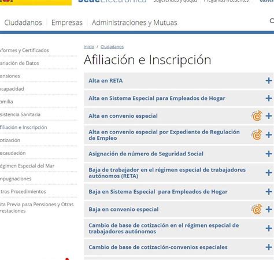274x260 pixels.
Task: Expand the Alta en RETA plus icon
Action: (269, 80)
